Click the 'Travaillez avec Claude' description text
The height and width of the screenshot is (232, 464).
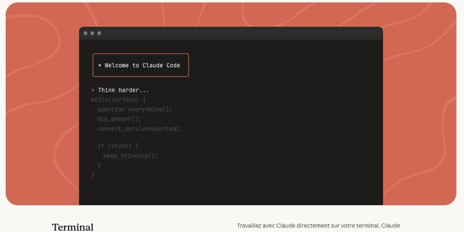pos(318,226)
